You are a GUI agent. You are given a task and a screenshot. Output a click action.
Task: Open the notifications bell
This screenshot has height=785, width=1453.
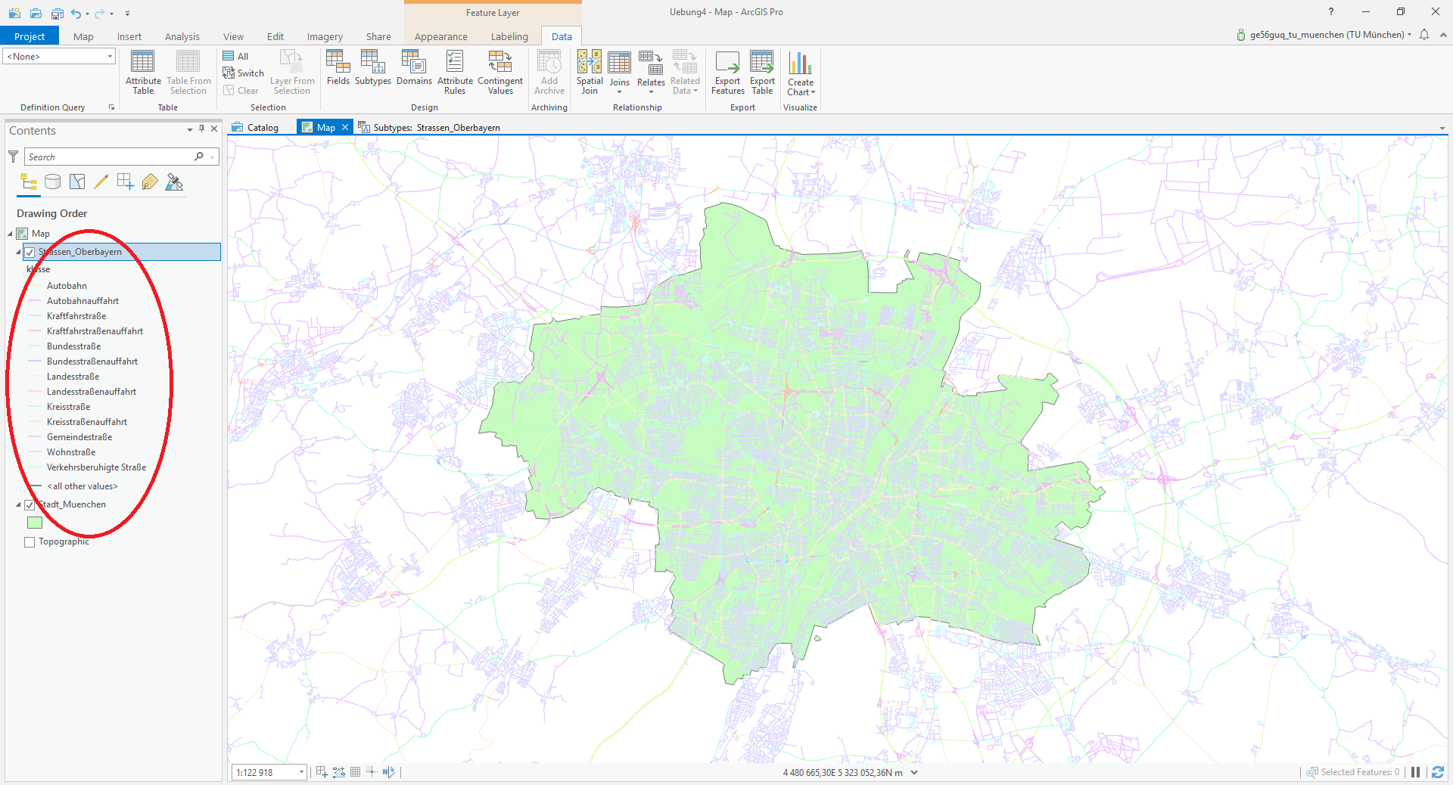(1424, 35)
